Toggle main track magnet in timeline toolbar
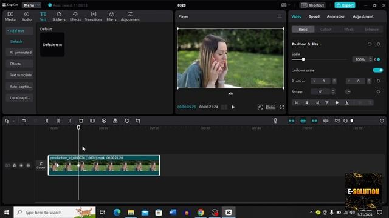389x218 pixels. click(x=292, y=121)
